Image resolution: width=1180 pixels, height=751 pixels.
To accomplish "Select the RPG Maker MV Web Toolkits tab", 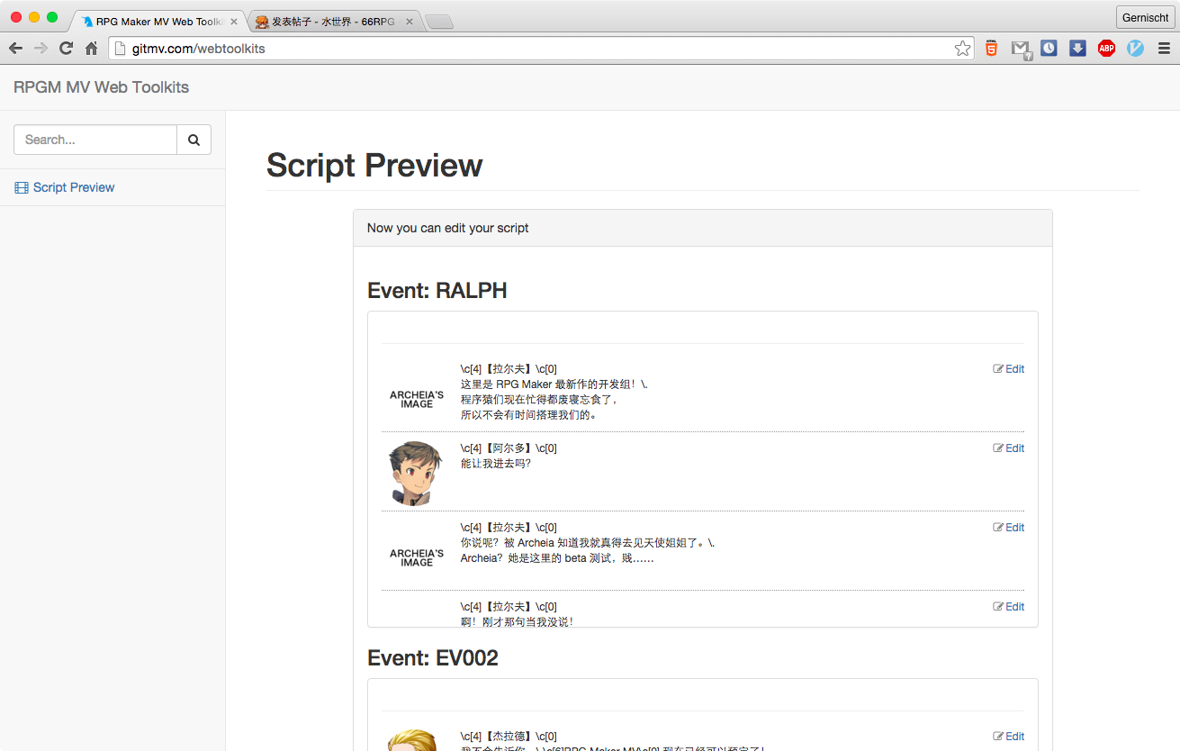I will pos(158,22).
